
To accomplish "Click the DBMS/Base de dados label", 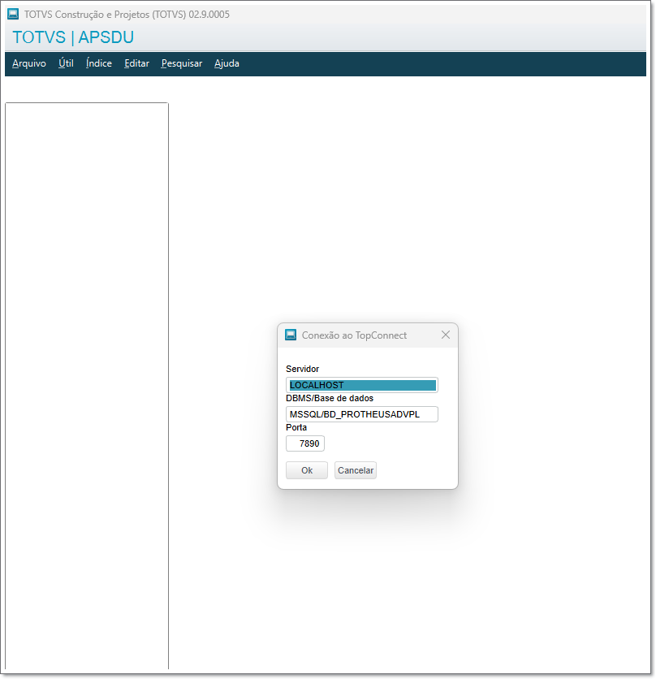I will (330, 398).
